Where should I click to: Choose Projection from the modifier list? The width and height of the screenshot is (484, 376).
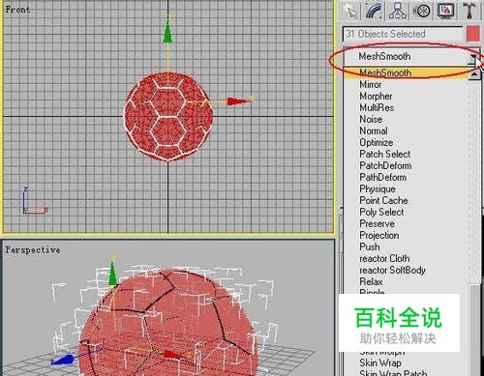(379, 235)
